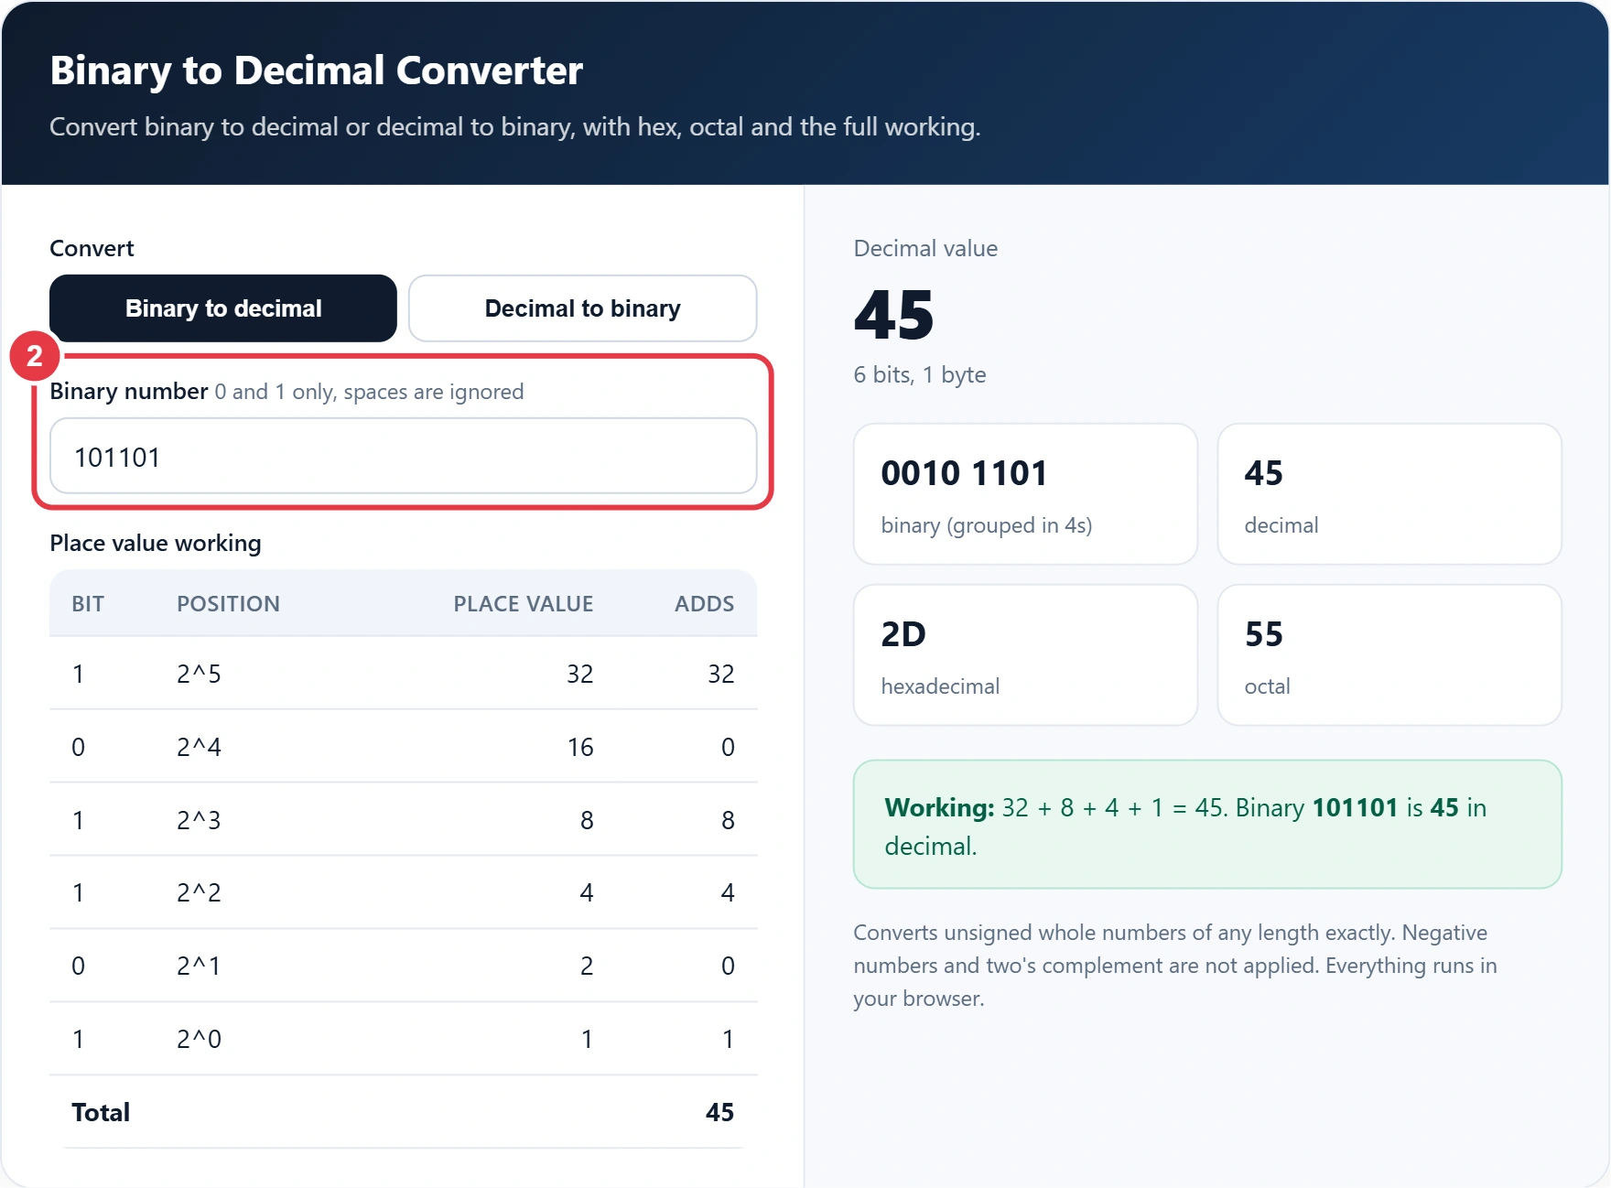Switch to Decimal to binary mode
The width and height of the screenshot is (1611, 1188).
[x=583, y=308]
